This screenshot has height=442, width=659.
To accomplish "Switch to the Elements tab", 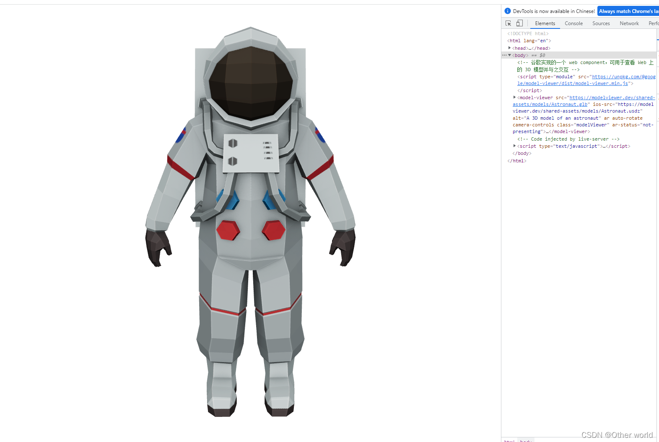I will coord(545,23).
